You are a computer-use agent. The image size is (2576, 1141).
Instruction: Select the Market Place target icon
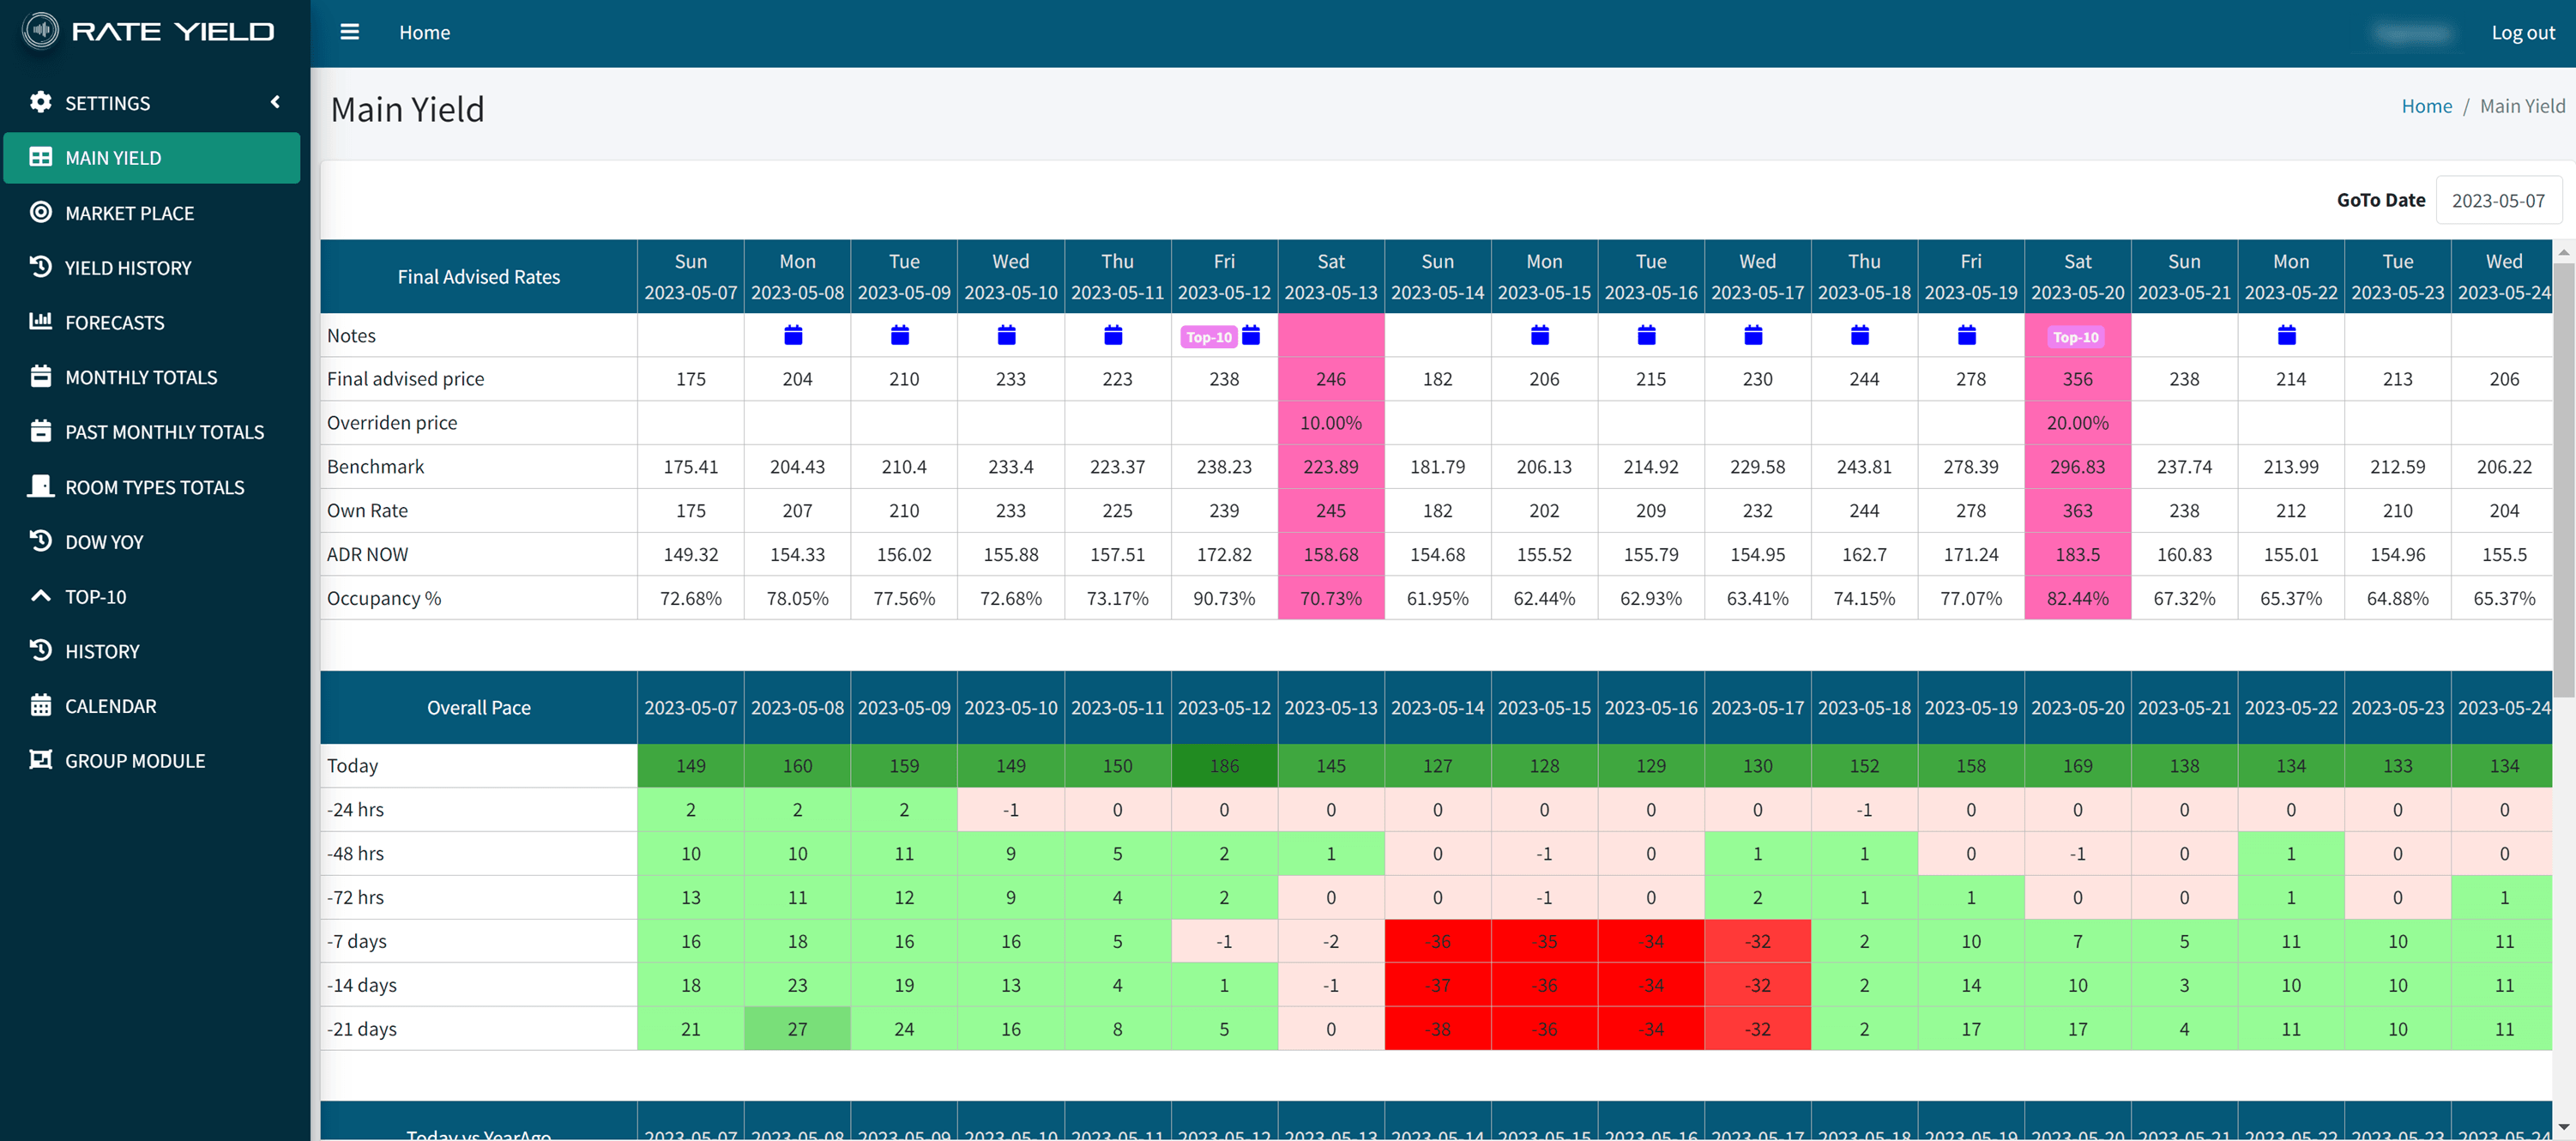[x=41, y=212]
